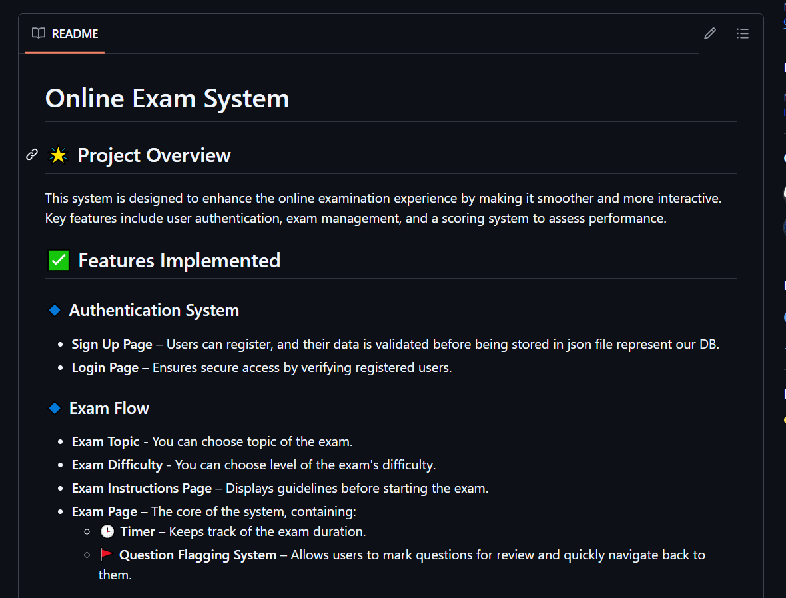The height and width of the screenshot is (598, 786).
Task: Click the star emoji in Project Overview heading
Action: (57, 155)
